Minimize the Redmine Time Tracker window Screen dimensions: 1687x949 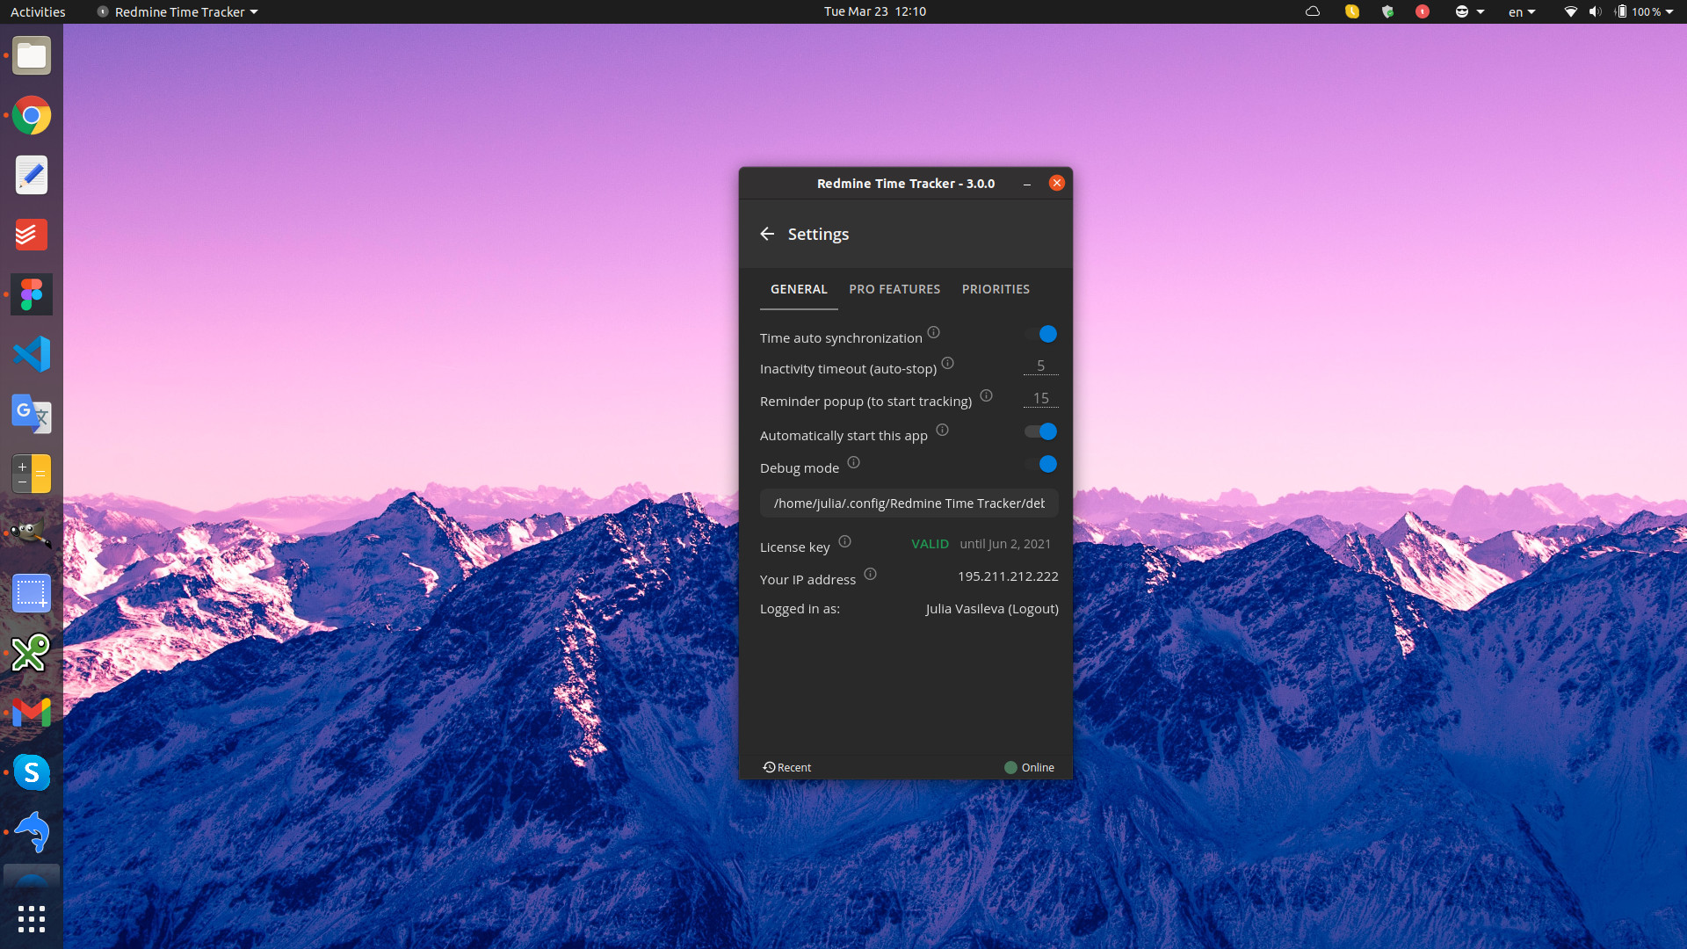coord(1027,184)
